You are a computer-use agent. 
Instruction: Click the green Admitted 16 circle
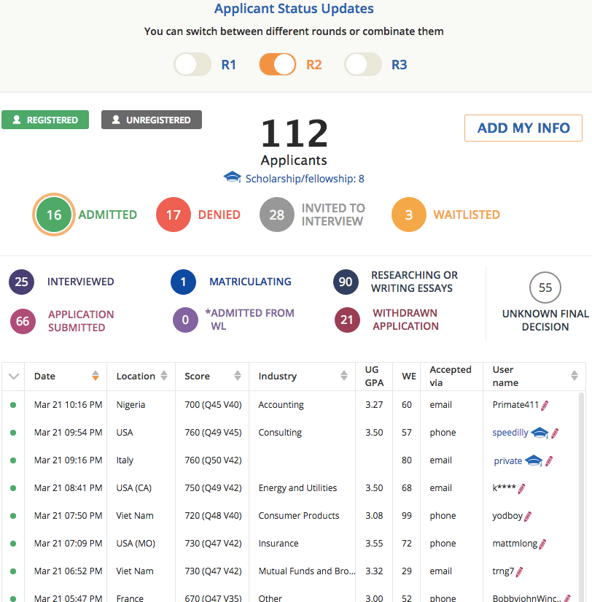[x=54, y=215]
